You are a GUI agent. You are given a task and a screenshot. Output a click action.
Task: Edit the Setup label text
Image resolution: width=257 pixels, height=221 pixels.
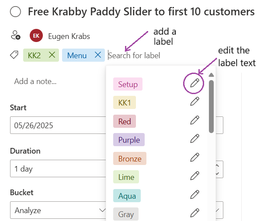(x=194, y=83)
